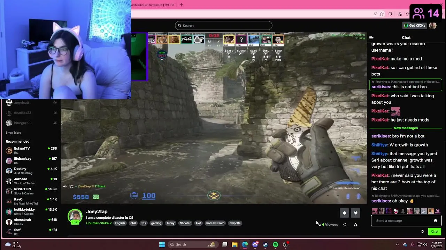The width and height of the screenshot is (446, 250).
Task: Select the funny tag
Action: pyautogui.click(x=170, y=223)
